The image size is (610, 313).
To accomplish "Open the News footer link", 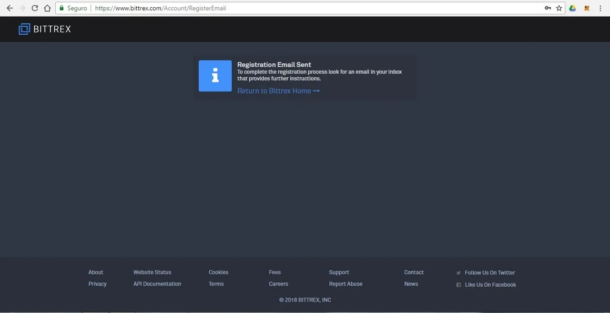I will [411, 284].
